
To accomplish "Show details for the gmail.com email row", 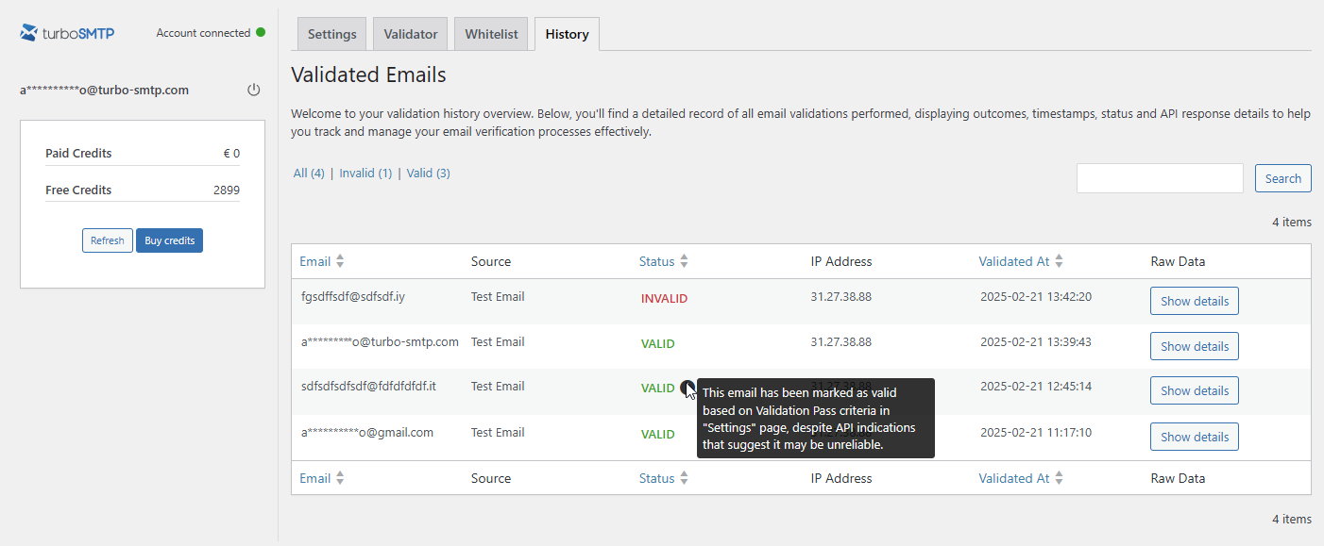I will click(x=1194, y=437).
